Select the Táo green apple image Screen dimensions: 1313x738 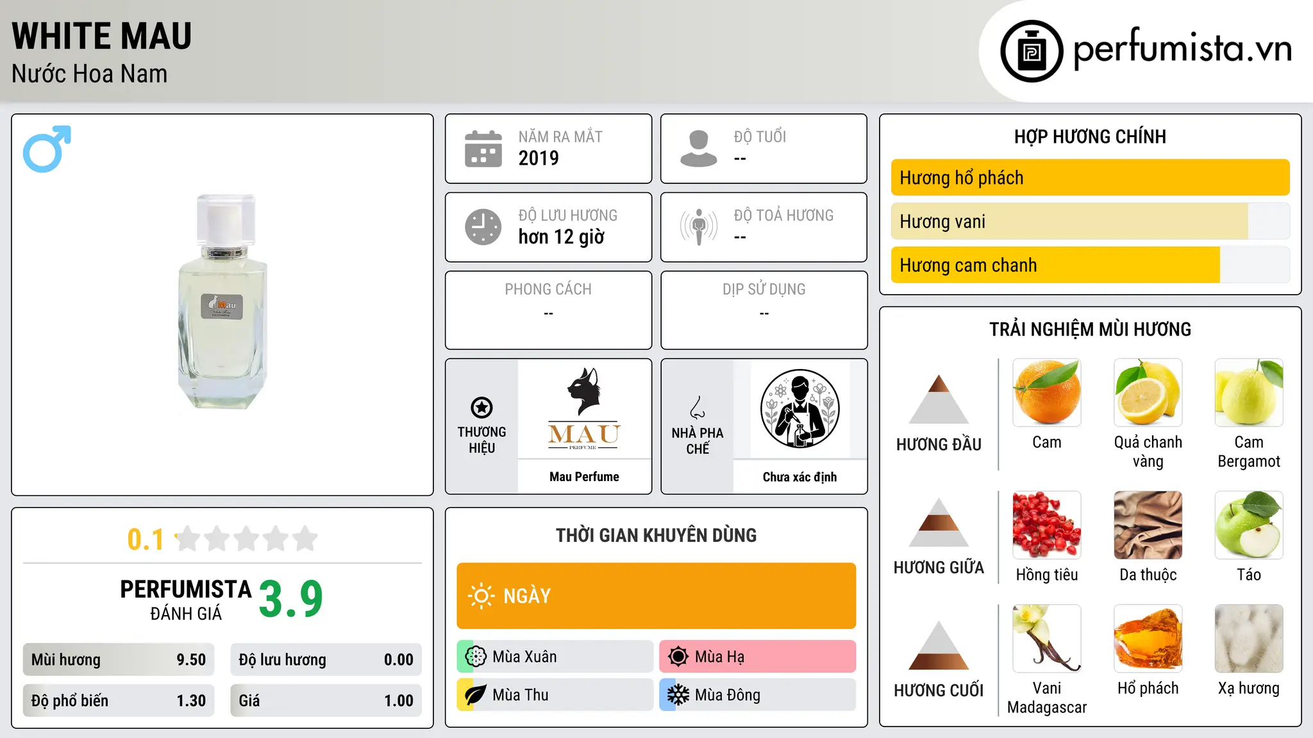click(x=1249, y=525)
